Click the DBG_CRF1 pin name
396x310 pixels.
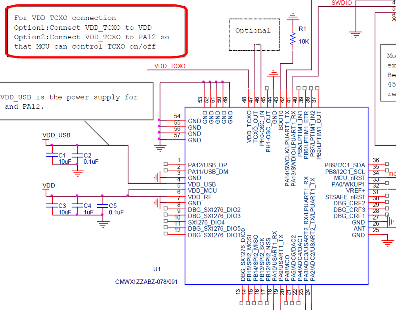click(x=349, y=216)
